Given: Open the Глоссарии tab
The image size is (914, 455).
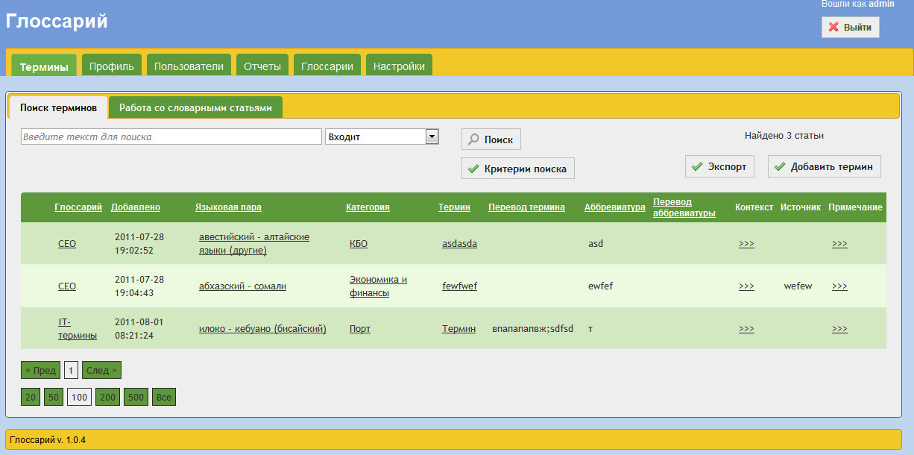Looking at the screenshot, I should click(327, 66).
